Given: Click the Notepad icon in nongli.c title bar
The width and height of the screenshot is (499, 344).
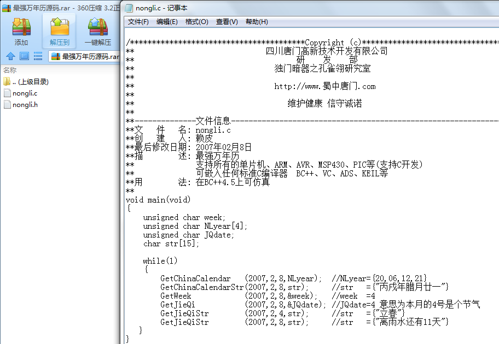Looking at the screenshot, I should pos(129,8).
